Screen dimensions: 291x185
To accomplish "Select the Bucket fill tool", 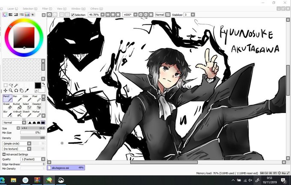I will pos(17,106).
